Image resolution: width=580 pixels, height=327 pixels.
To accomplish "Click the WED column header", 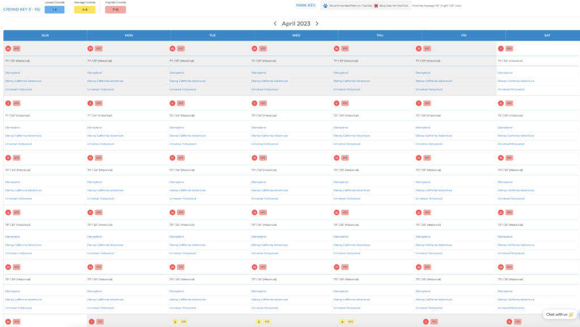I will point(296,36).
